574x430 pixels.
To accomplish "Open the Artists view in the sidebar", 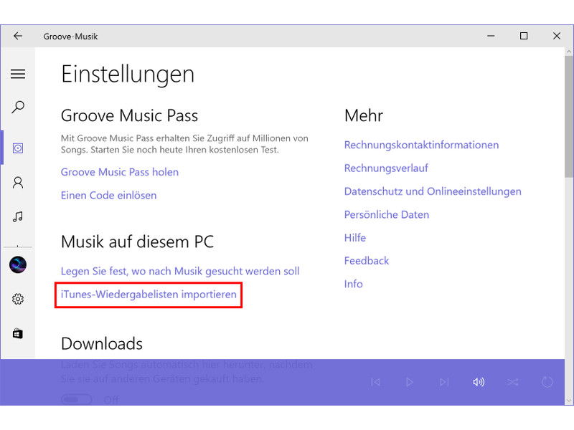I will pos(18,183).
